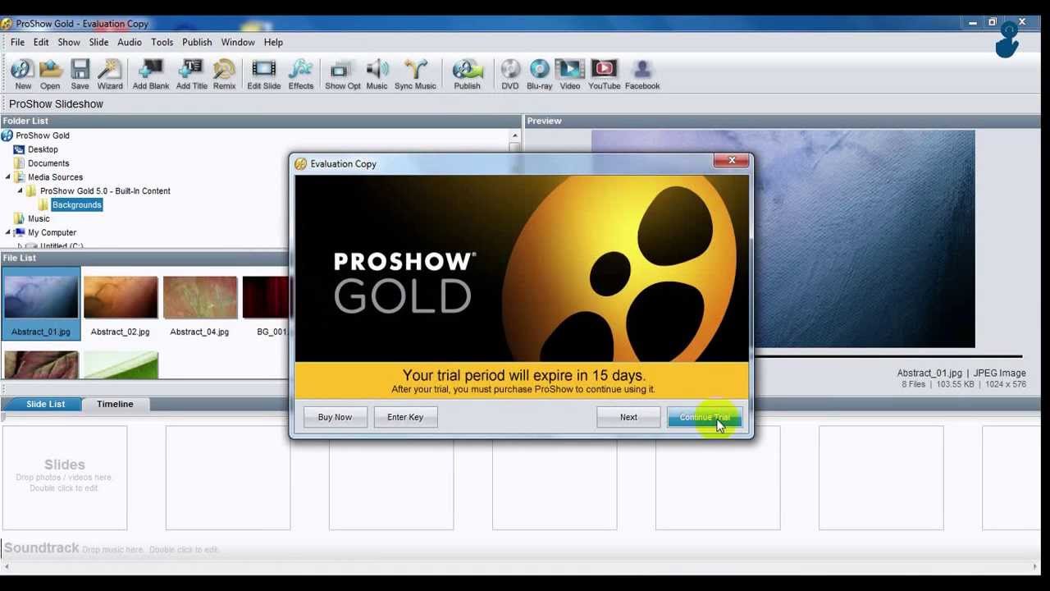Open the Publish menu
This screenshot has height=591, width=1050.
pyautogui.click(x=197, y=42)
